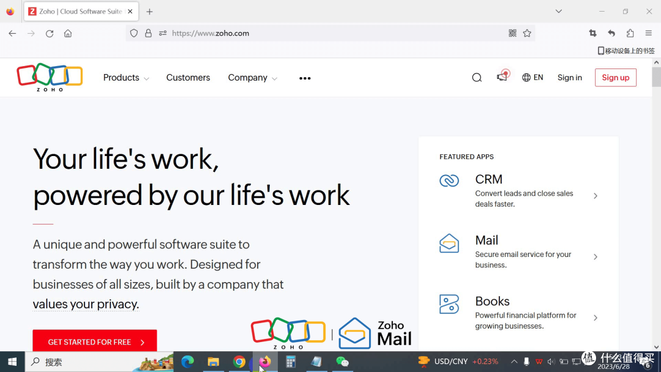Expand the Products menu

pyautogui.click(x=126, y=78)
